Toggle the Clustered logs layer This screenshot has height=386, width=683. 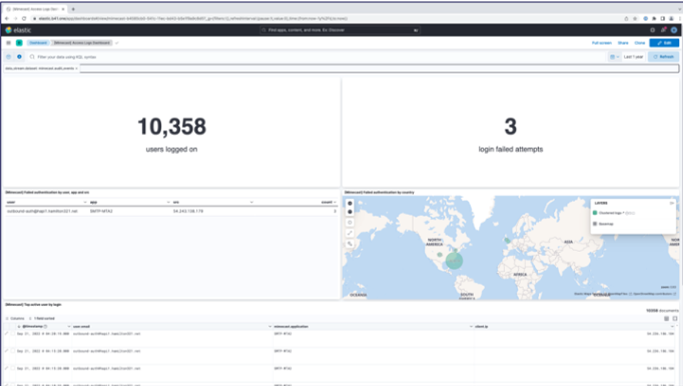coord(594,211)
